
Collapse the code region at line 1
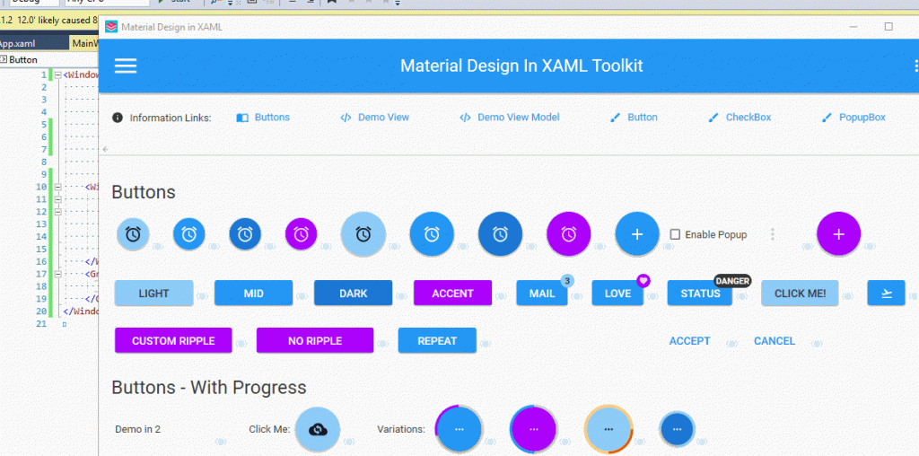[58, 75]
